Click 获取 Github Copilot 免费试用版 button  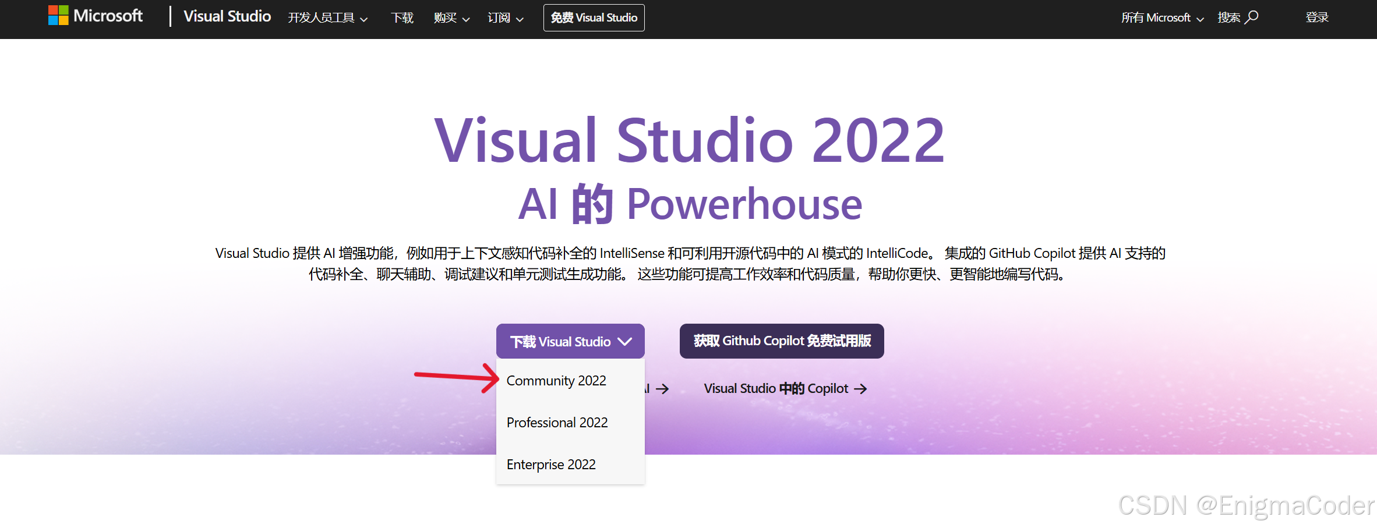[x=782, y=341]
